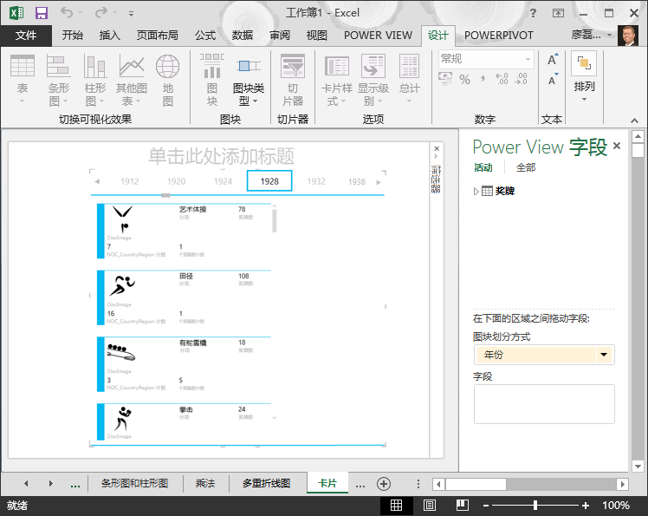Open sheet tab 多重折线图

(x=267, y=483)
